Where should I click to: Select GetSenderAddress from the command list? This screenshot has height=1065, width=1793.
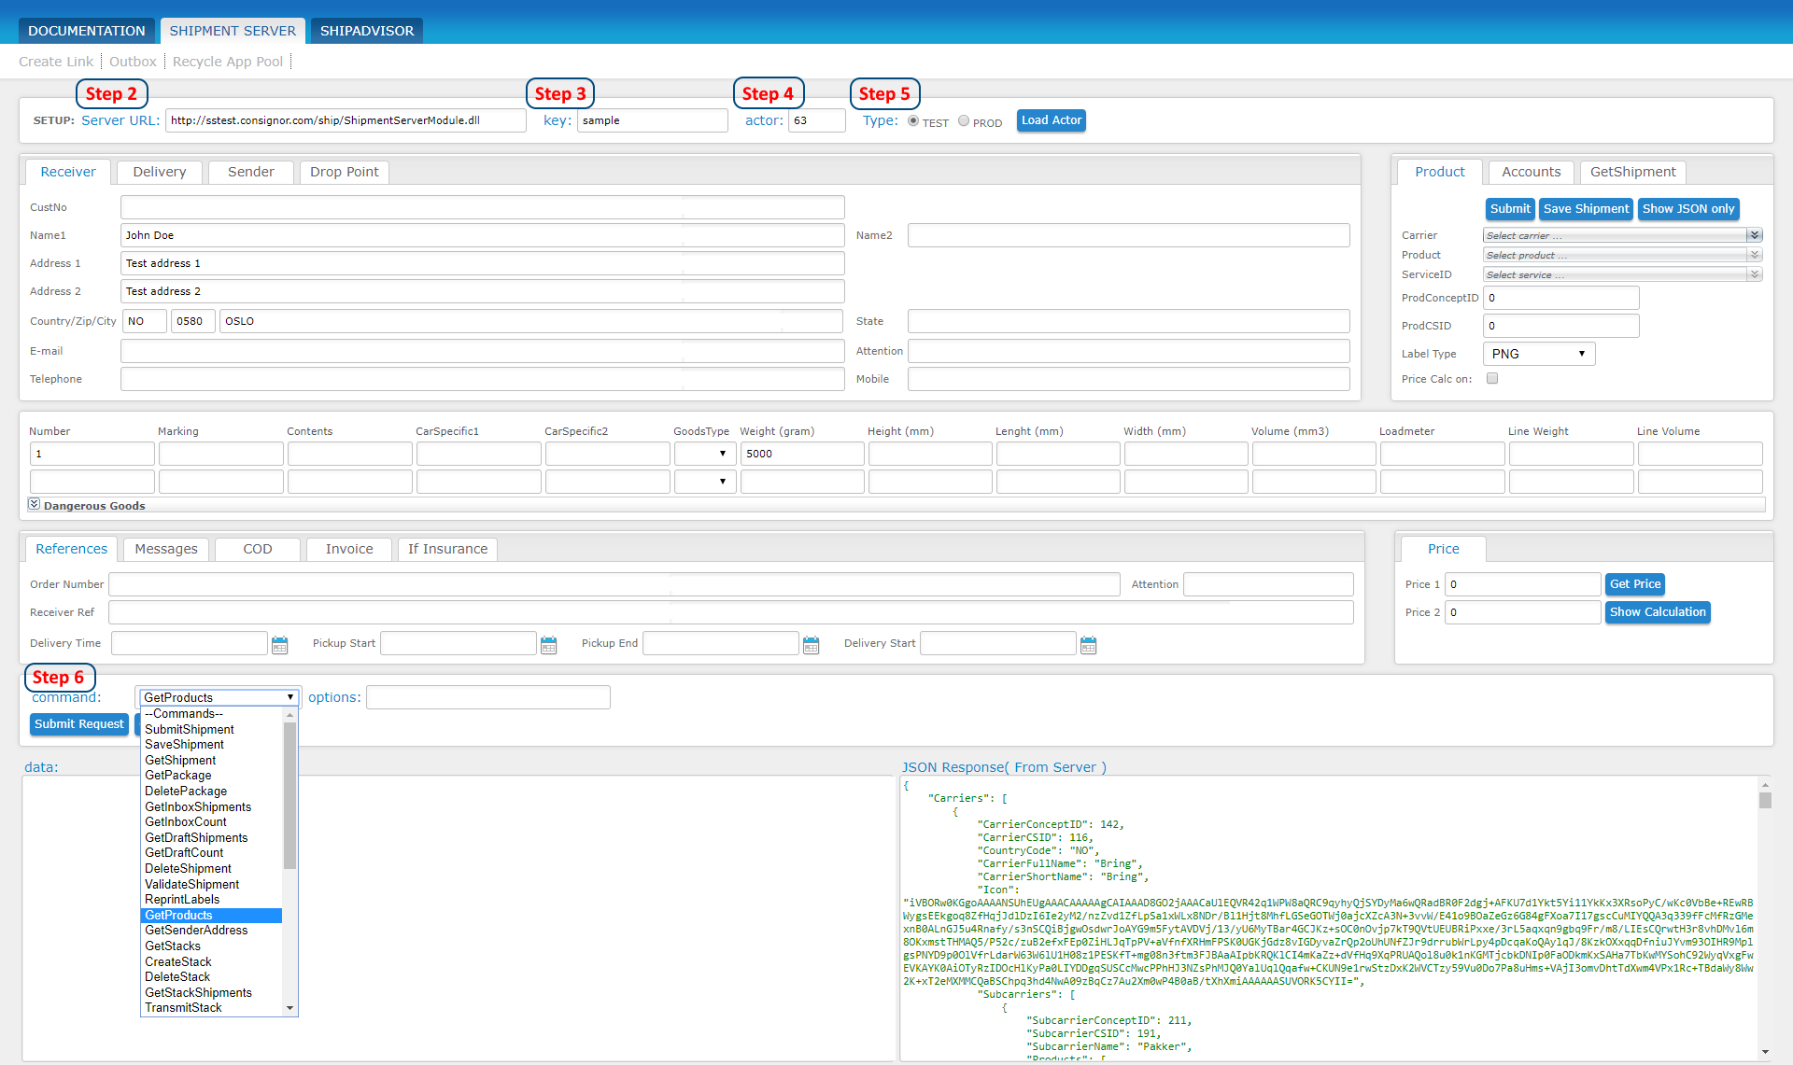(211, 931)
